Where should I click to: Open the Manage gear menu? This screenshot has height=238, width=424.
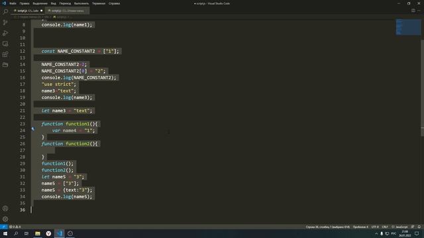tap(5, 219)
